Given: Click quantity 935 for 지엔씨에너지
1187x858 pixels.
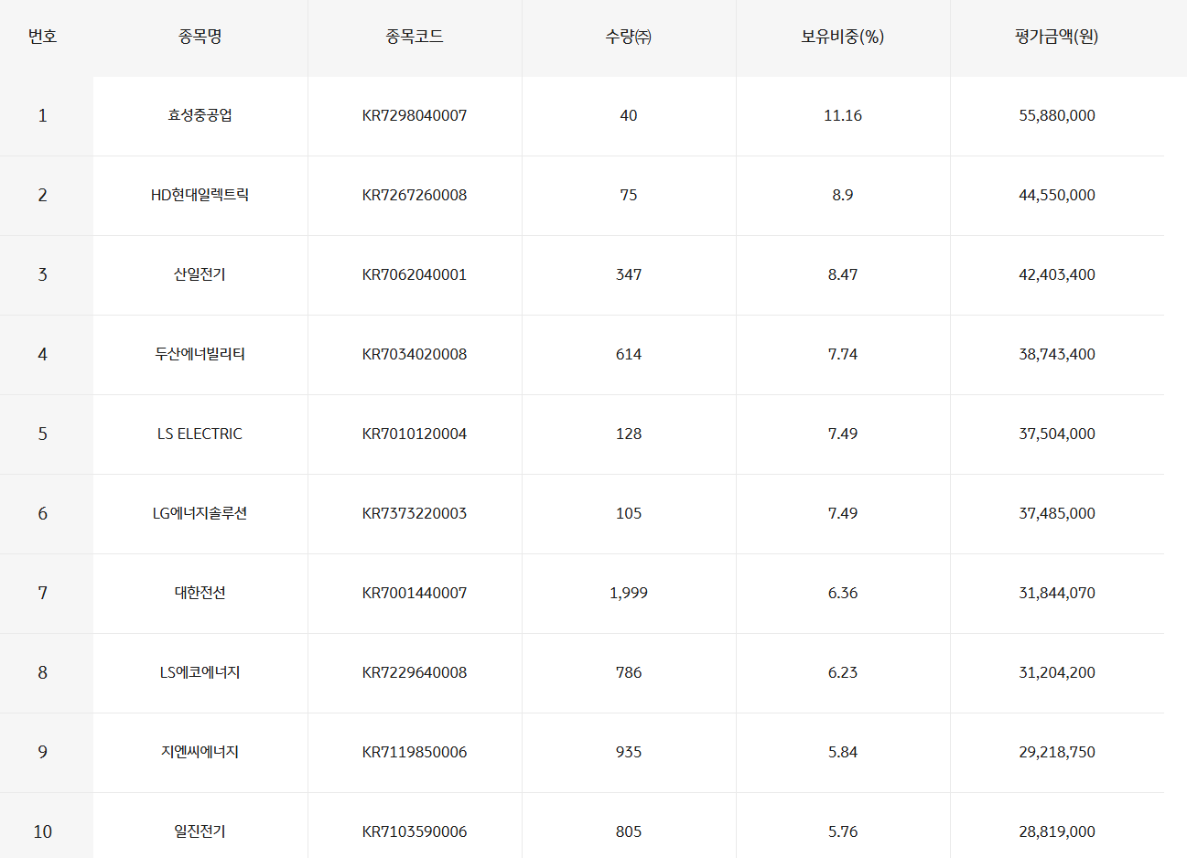Looking at the screenshot, I should pos(629,752).
